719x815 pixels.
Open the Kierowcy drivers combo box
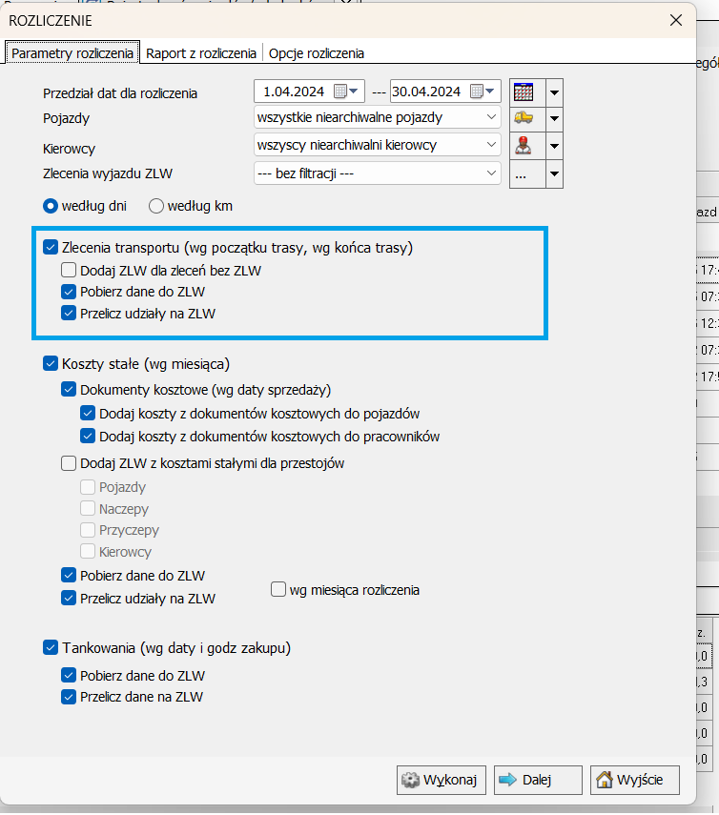click(x=491, y=145)
